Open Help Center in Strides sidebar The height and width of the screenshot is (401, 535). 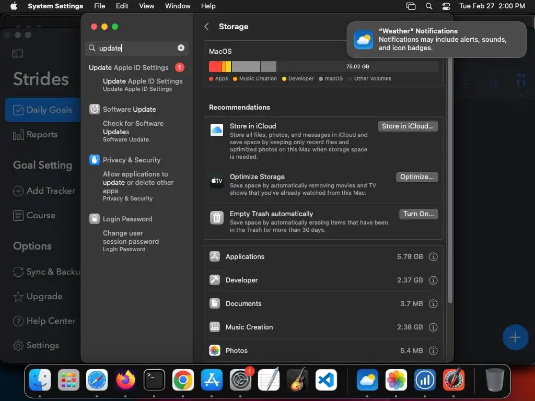[44, 321]
